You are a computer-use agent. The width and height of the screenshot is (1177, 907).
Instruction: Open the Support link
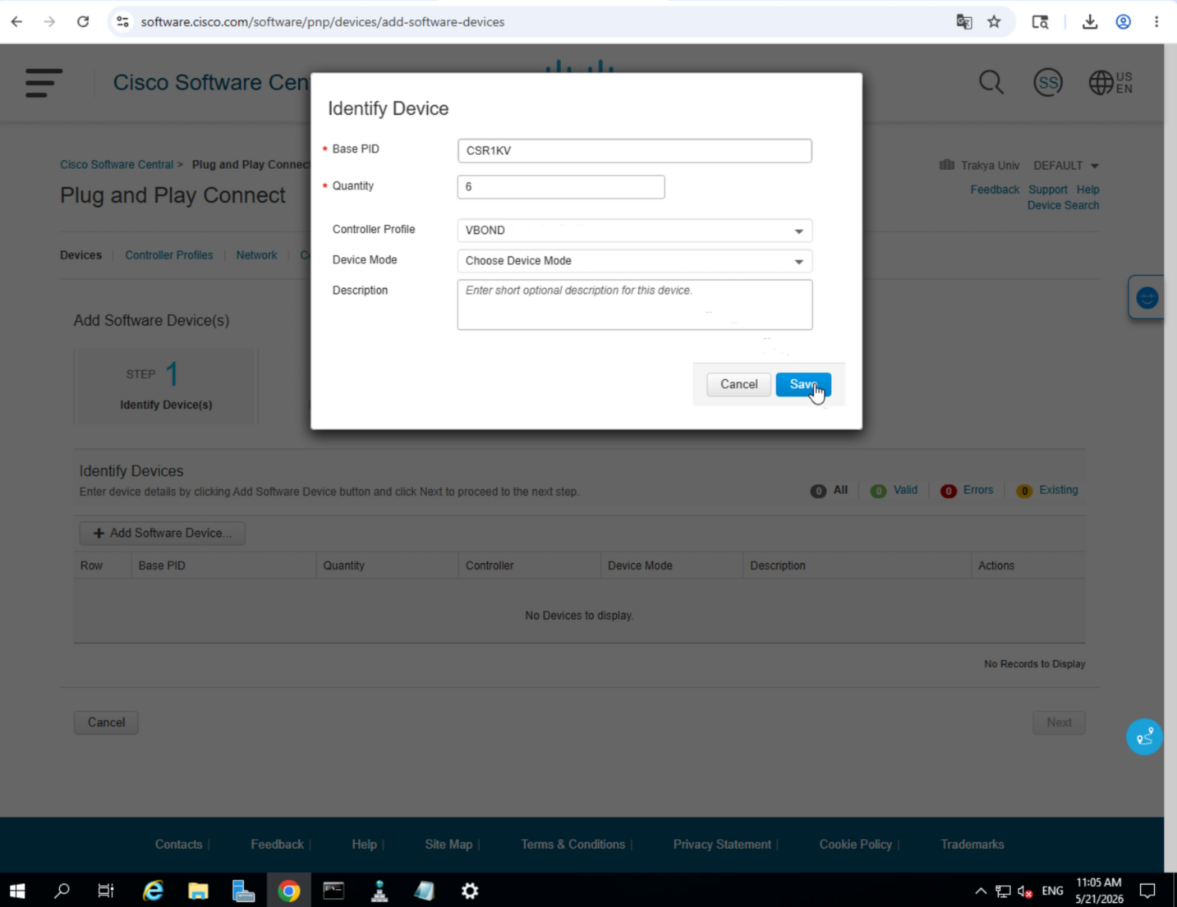[1048, 190]
